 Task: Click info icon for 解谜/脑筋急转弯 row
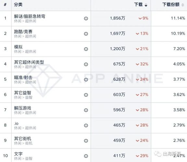pyautogui.click(x=86, y=18)
